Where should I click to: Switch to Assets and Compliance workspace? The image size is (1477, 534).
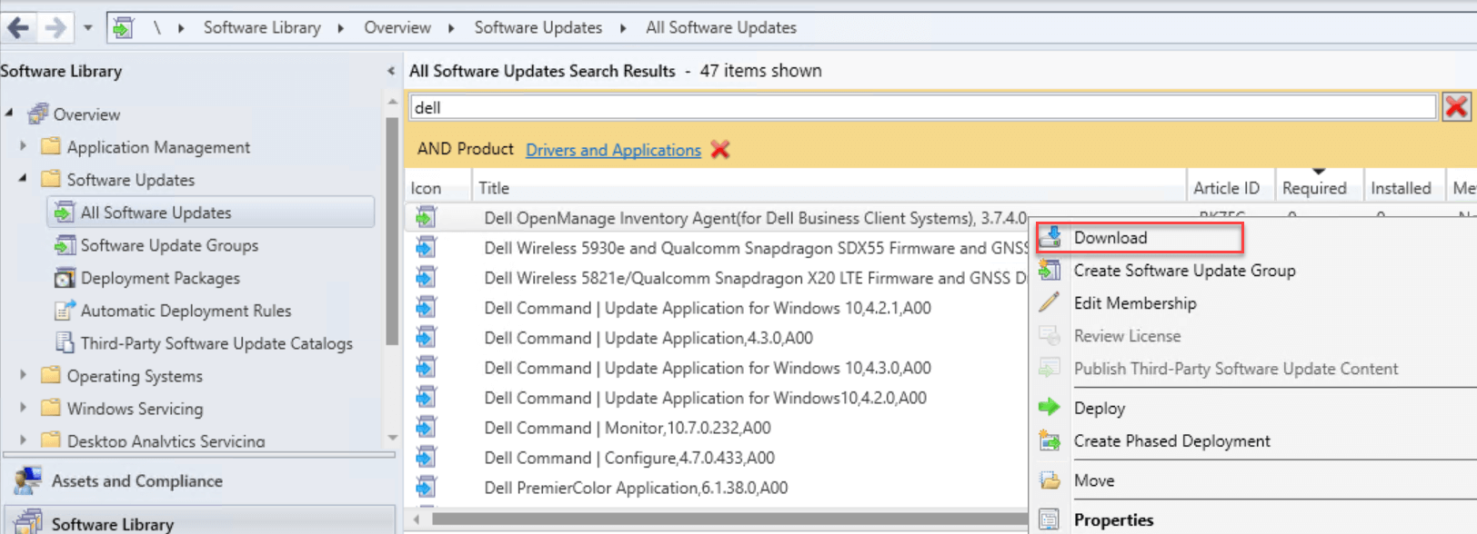[136, 480]
